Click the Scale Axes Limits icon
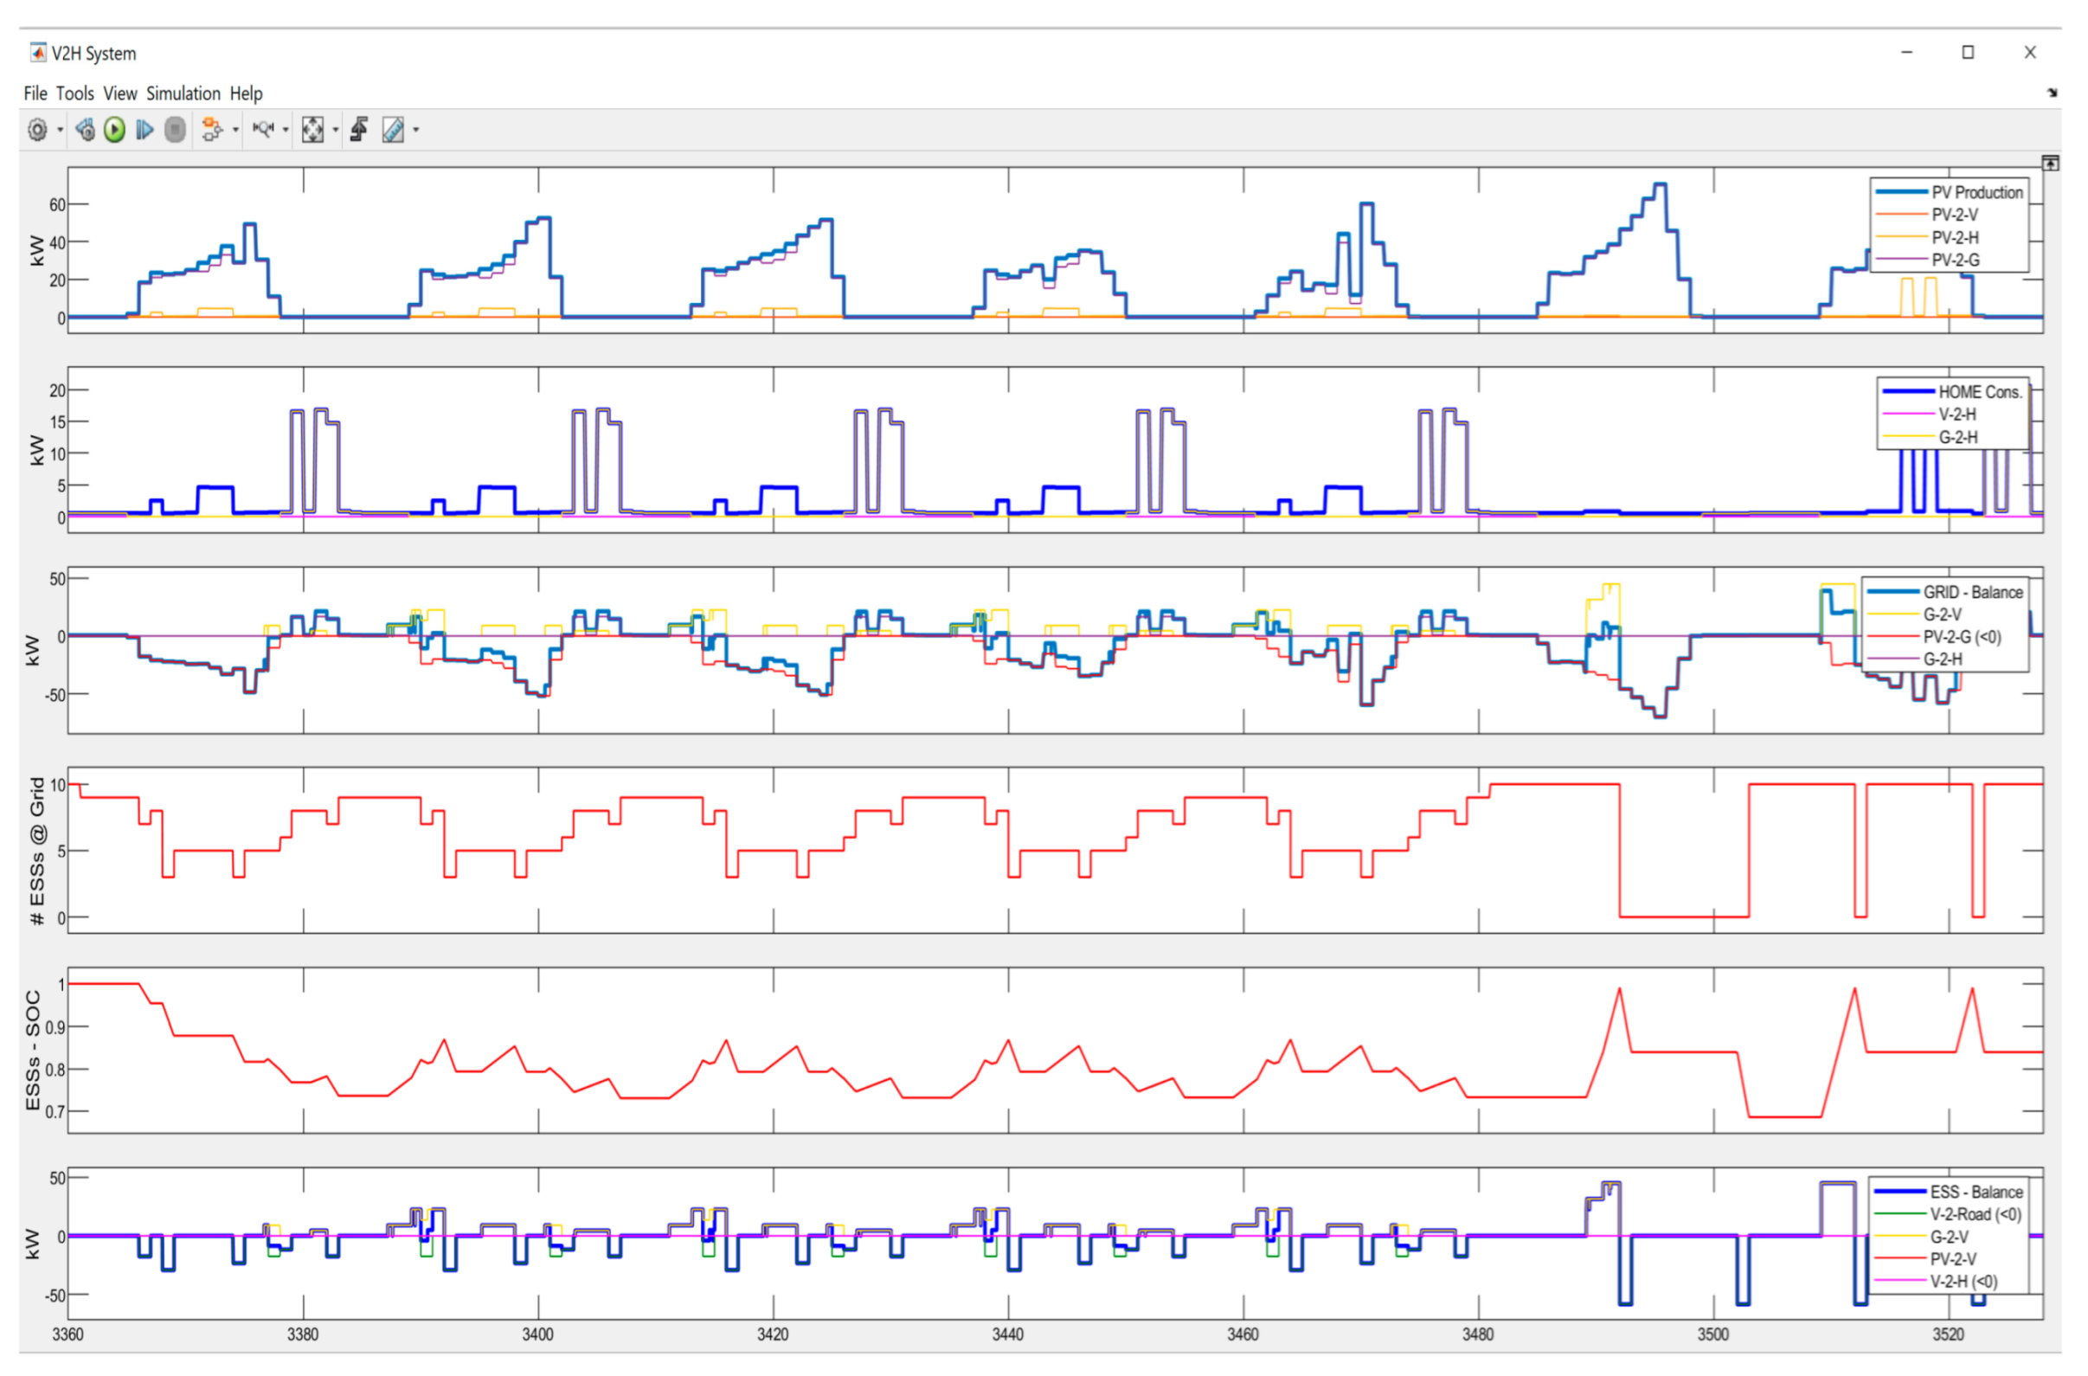This screenshot has width=2088, height=1376. pyautogui.click(x=312, y=130)
